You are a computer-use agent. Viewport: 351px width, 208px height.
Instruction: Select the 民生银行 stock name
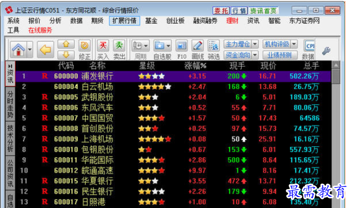(97, 191)
